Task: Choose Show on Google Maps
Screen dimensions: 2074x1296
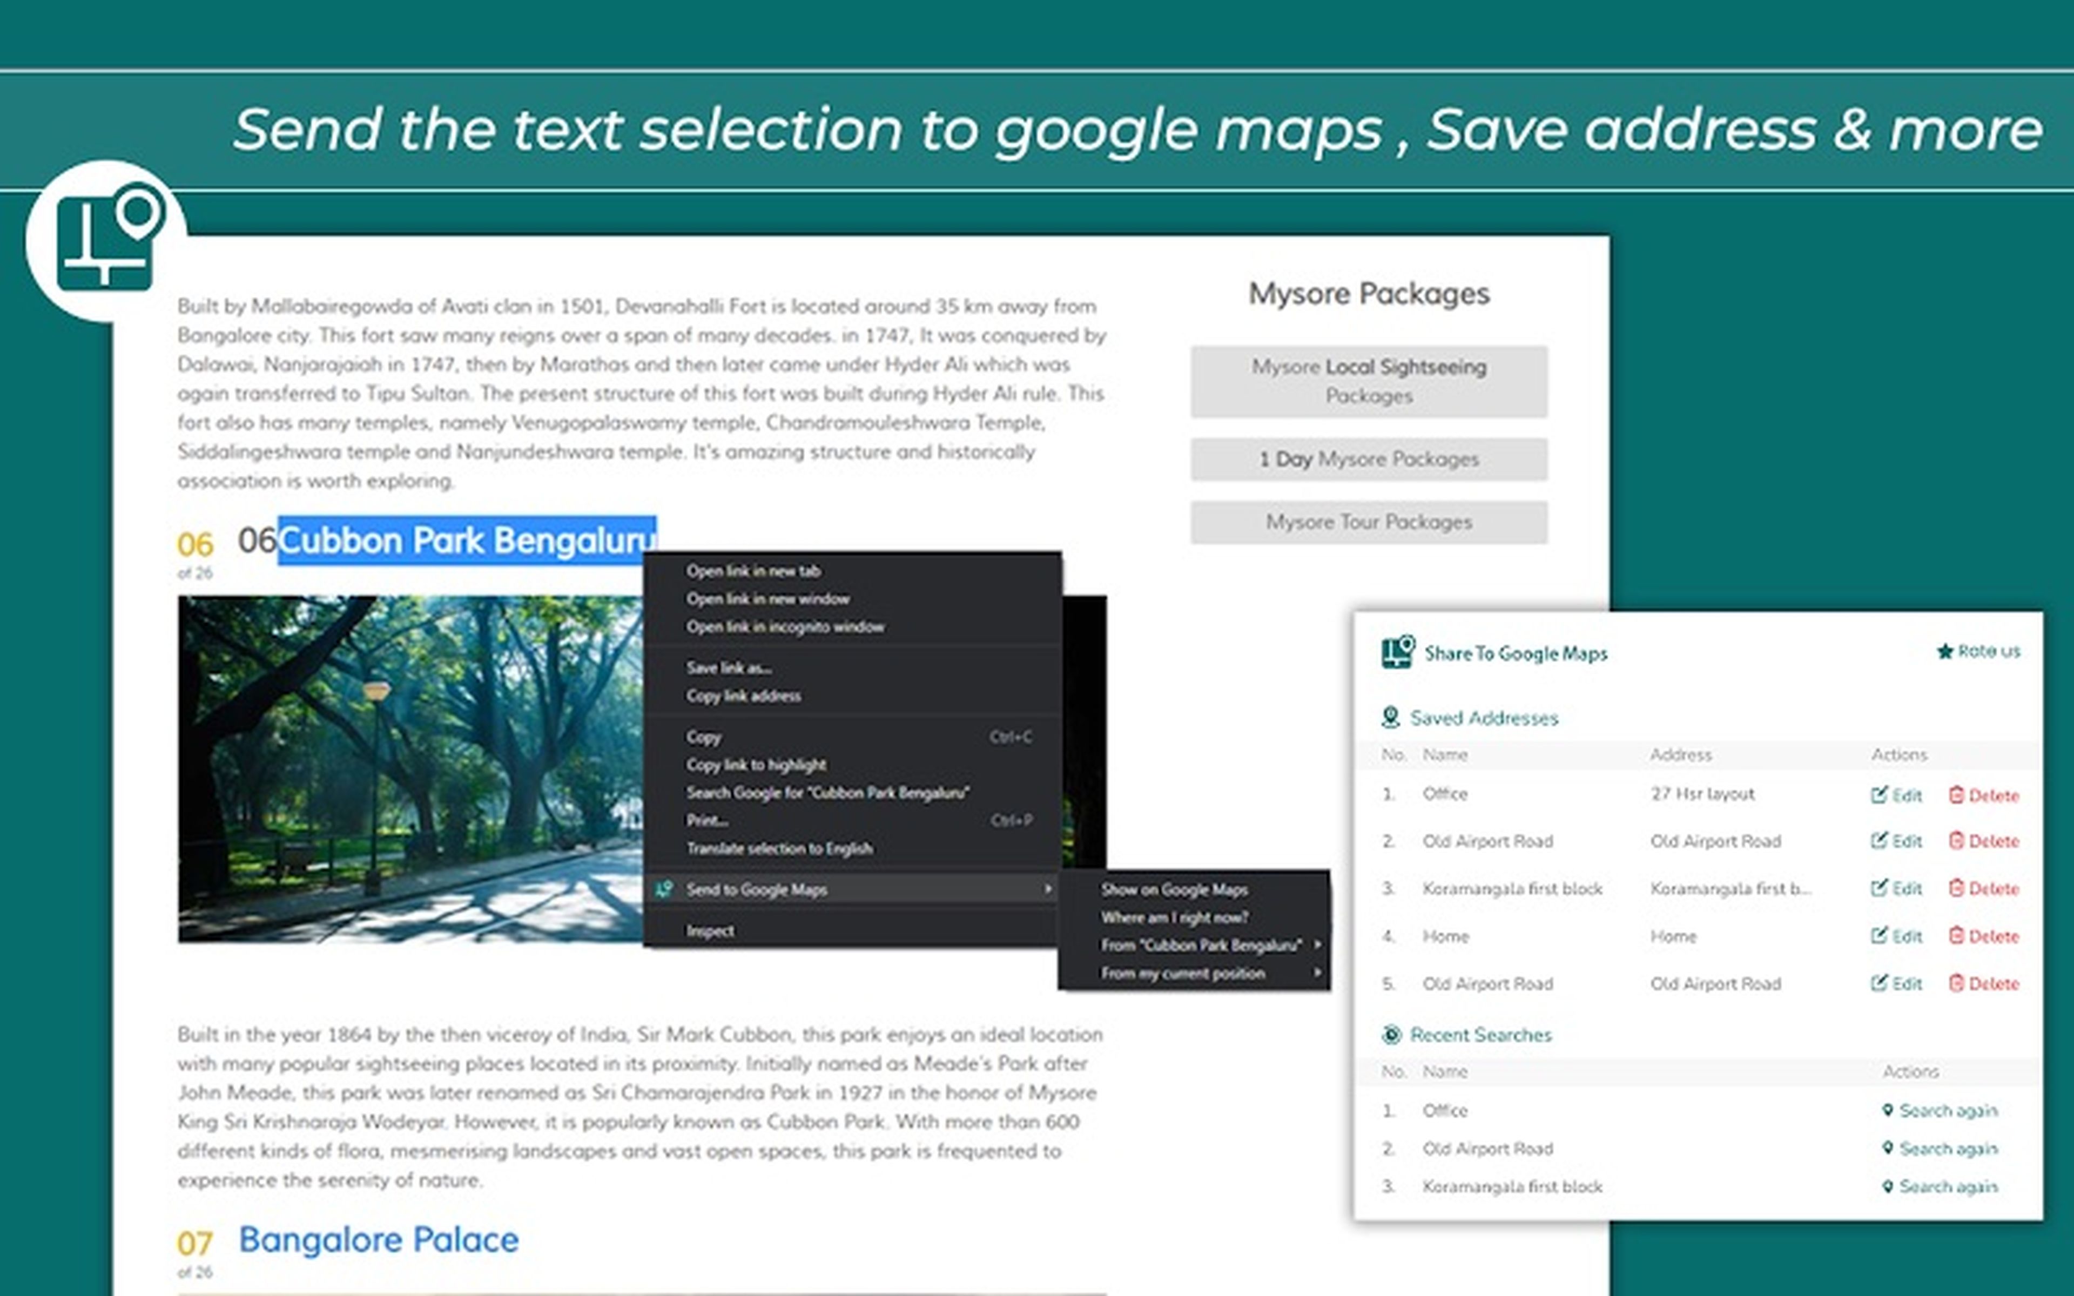Action: pos(1174,890)
